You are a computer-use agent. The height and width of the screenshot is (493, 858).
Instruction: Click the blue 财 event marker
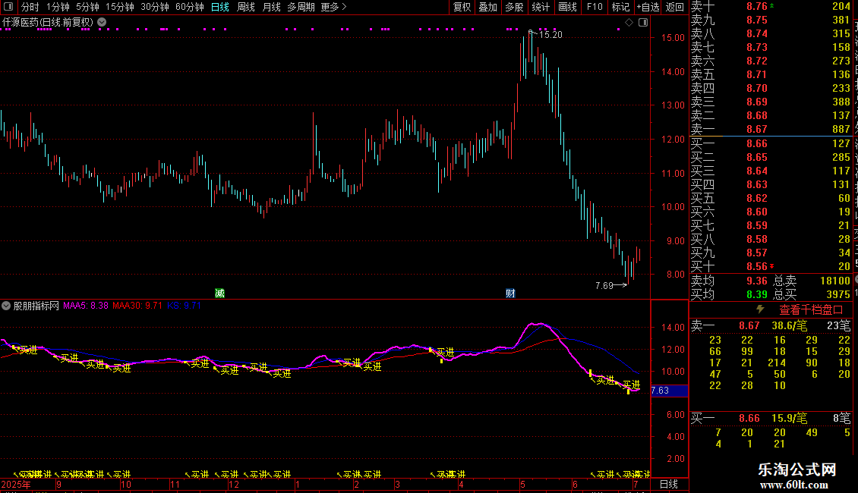pyautogui.click(x=510, y=294)
